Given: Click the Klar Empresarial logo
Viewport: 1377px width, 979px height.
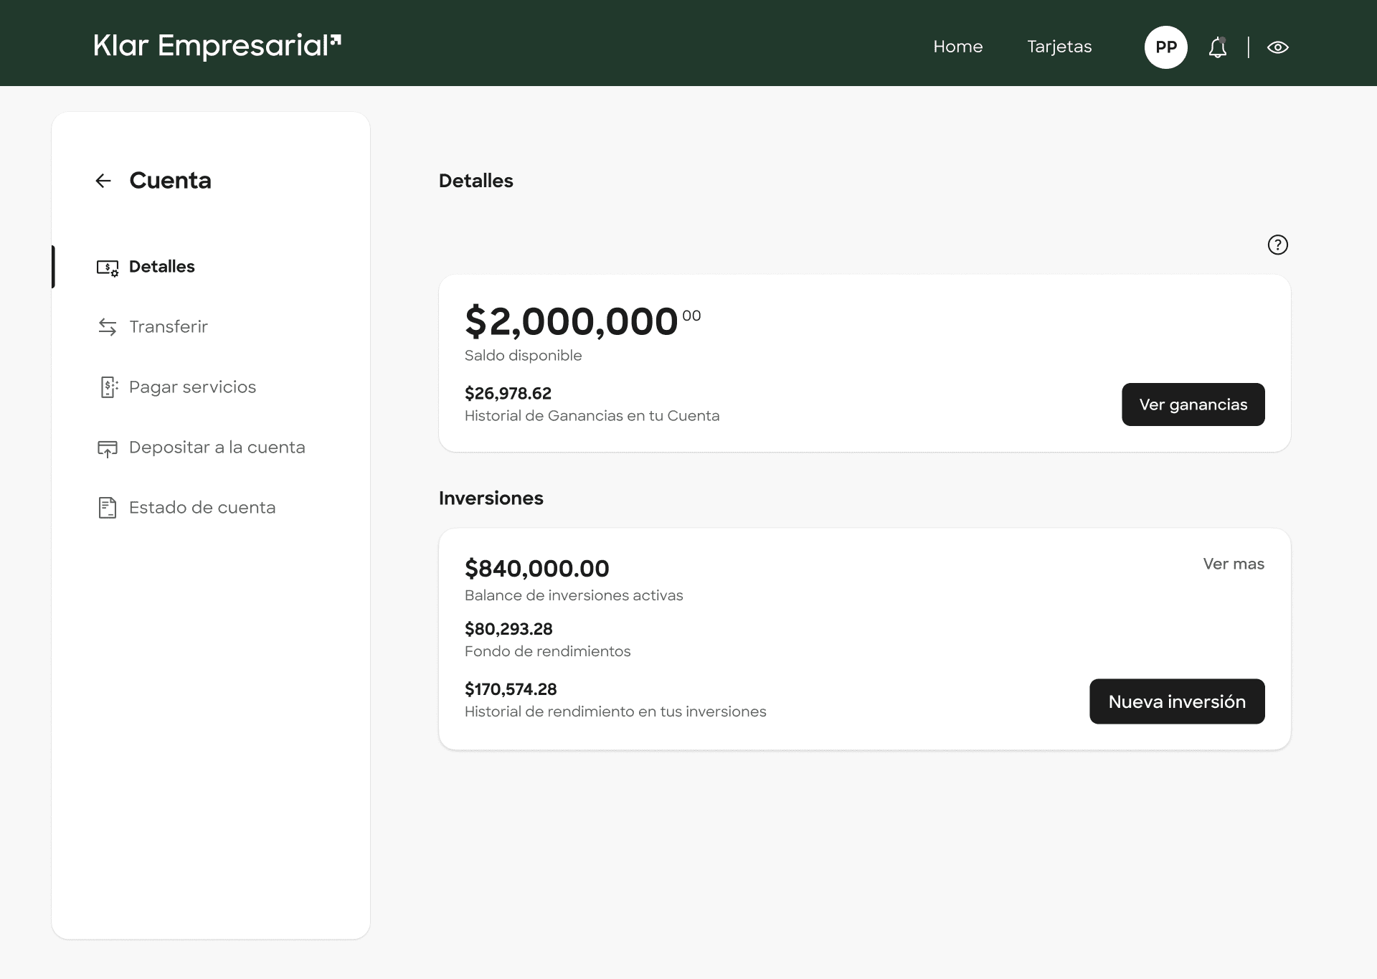Looking at the screenshot, I should [x=215, y=45].
